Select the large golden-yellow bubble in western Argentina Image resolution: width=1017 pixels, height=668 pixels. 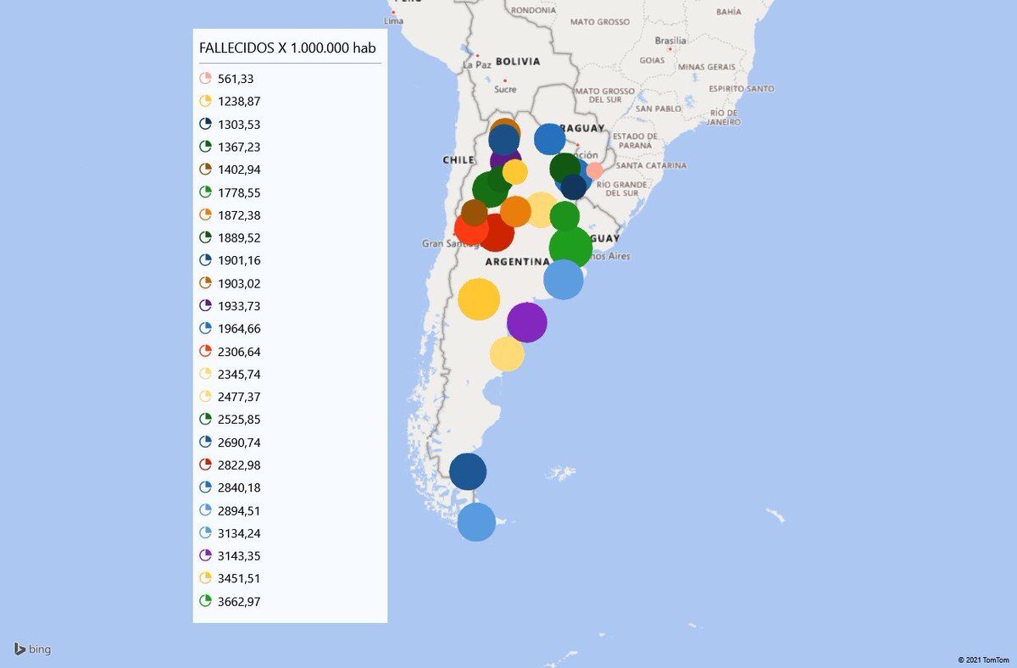479,299
